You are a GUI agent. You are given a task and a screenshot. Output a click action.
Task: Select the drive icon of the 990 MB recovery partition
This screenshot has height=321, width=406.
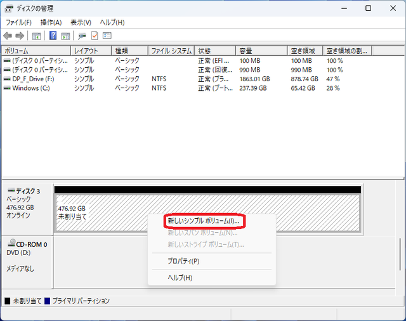(x=7, y=70)
